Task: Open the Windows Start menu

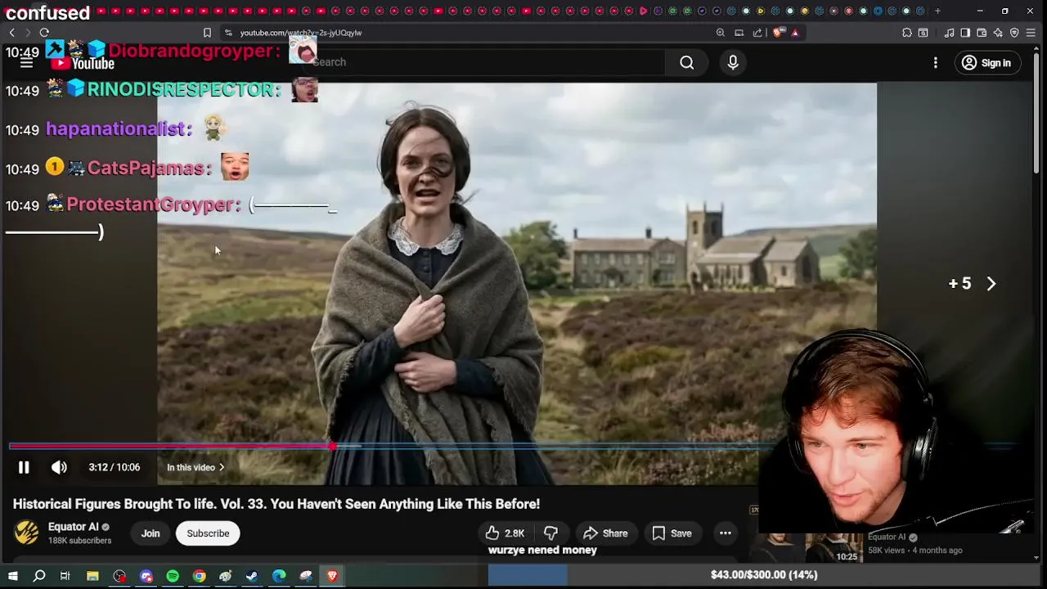Action: [x=12, y=576]
